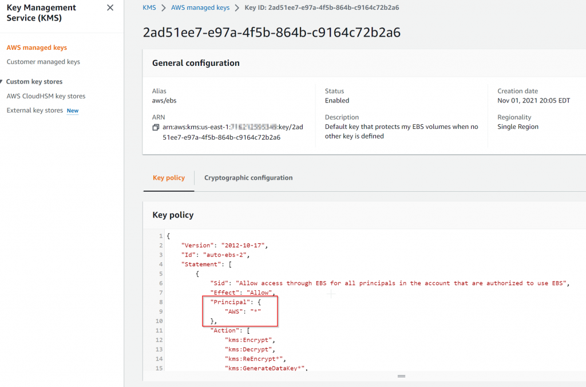Click the key description text

point(401,131)
